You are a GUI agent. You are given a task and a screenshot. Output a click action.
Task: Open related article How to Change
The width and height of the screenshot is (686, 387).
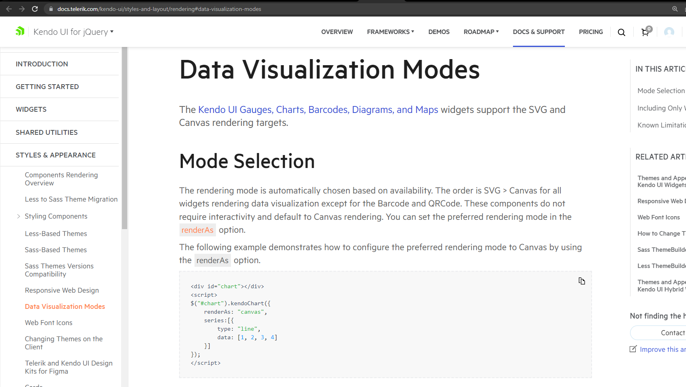click(662, 234)
